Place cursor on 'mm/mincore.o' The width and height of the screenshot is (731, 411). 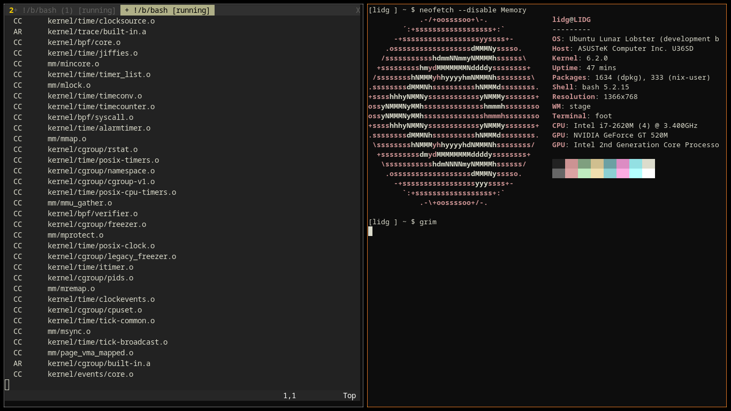tap(73, 64)
